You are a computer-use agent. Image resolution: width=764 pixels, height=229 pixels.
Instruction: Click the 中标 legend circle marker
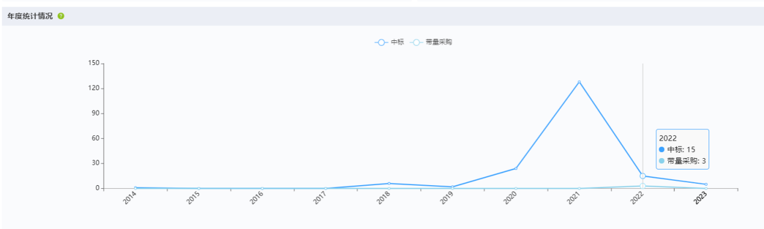[381, 42]
